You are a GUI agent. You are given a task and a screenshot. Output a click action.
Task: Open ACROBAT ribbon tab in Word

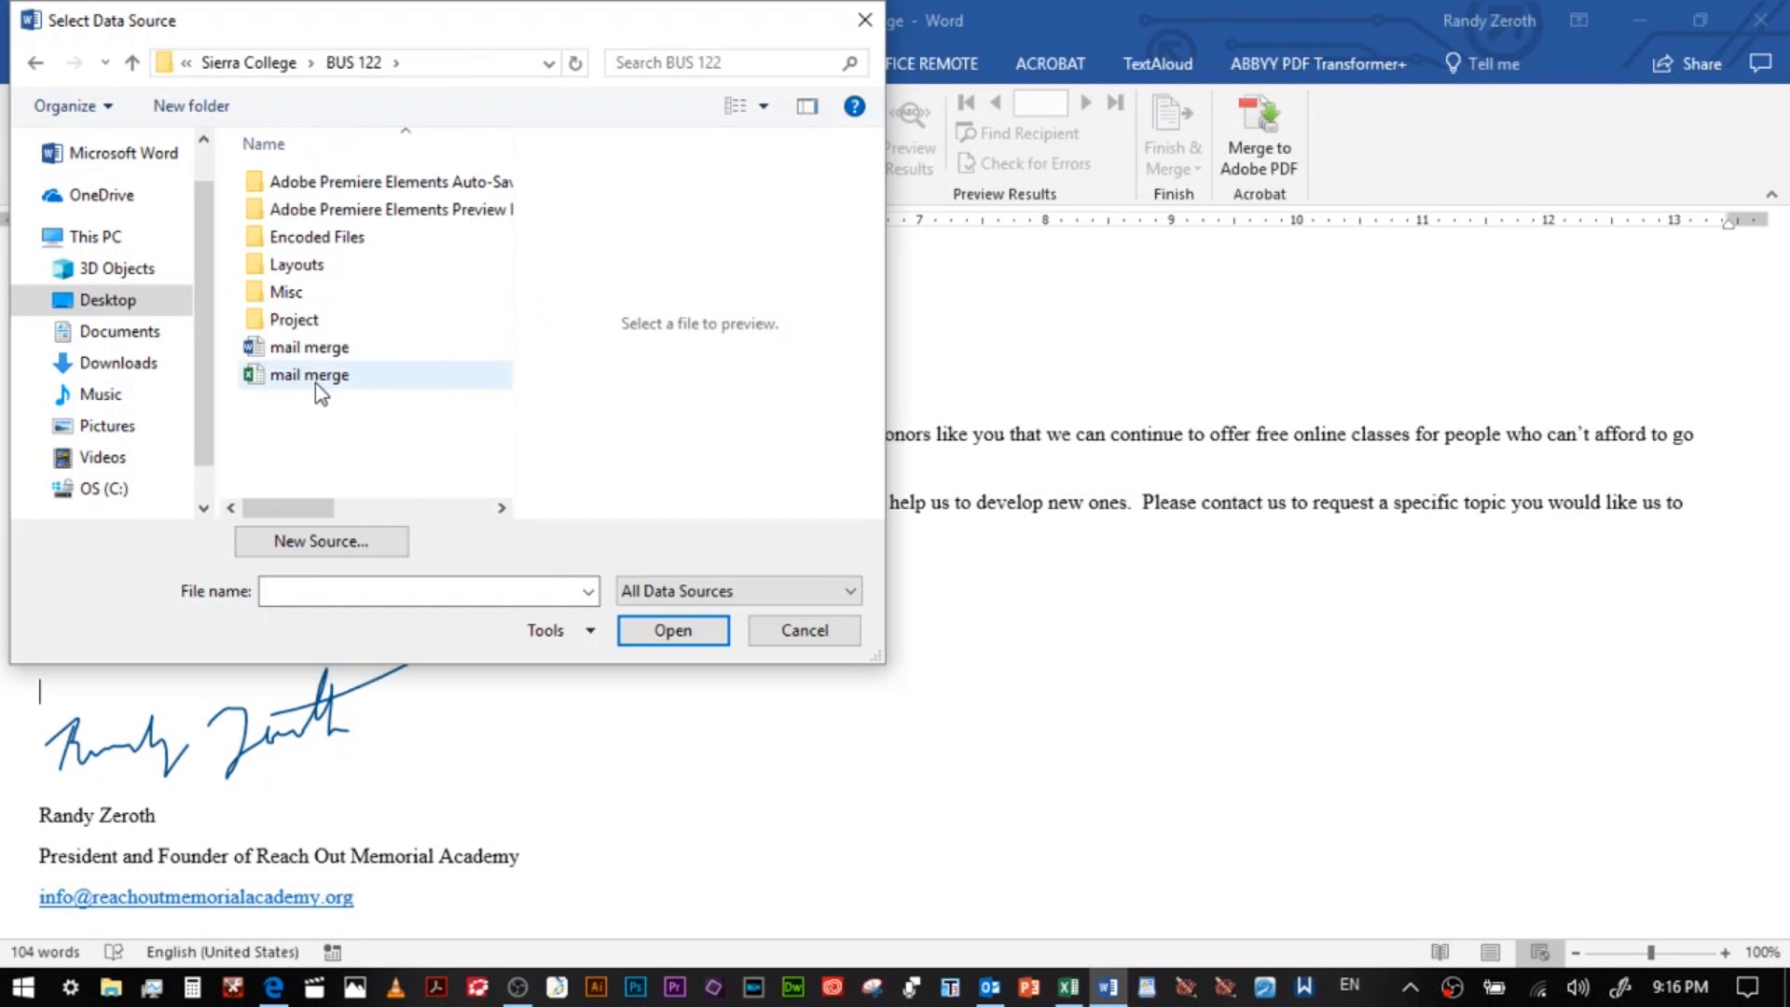[x=1050, y=63]
